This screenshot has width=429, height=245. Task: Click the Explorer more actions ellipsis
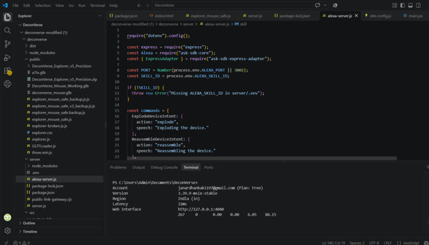click(x=100, y=16)
